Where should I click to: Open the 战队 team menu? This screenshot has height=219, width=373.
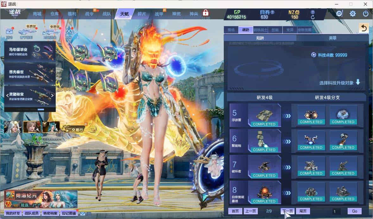pos(107,14)
